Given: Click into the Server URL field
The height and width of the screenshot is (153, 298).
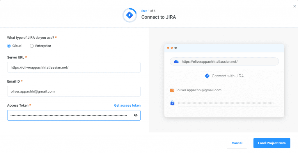Looking at the screenshot, I should [74, 67].
